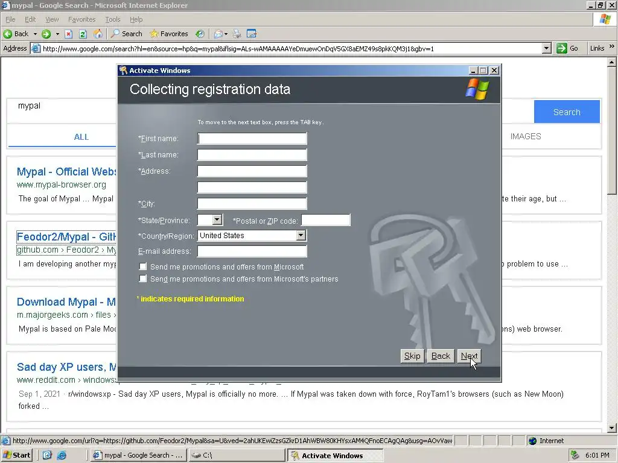Click the Go arrow button beside address bar

pos(561,48)
